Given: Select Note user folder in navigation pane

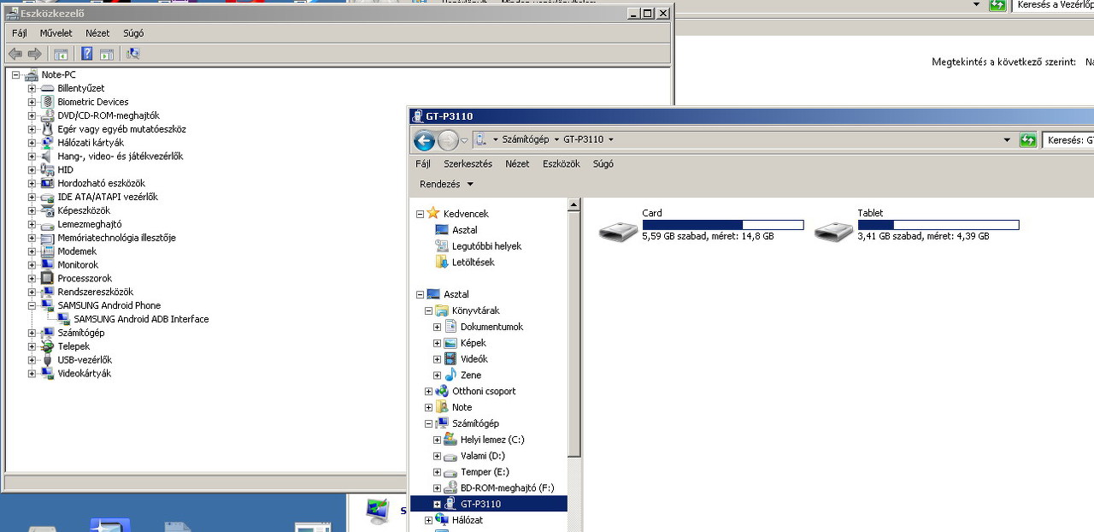Looking at the screenshot, I should [462, 407].
